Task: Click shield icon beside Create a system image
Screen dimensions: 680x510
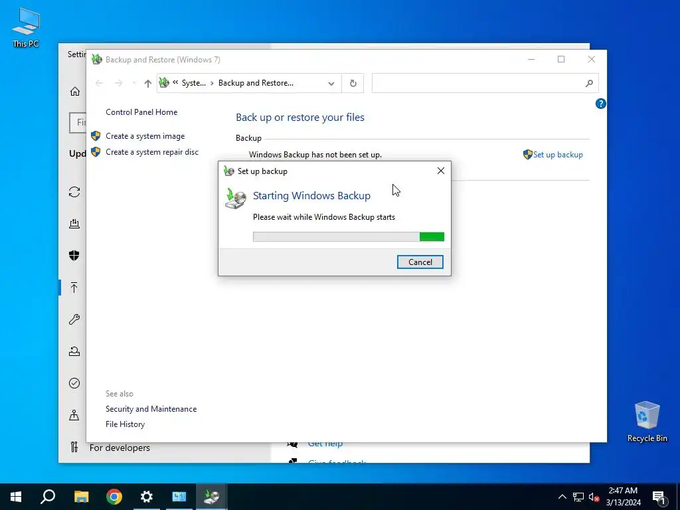Action: point(96,136)
